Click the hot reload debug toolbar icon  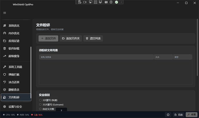[106, 2]
